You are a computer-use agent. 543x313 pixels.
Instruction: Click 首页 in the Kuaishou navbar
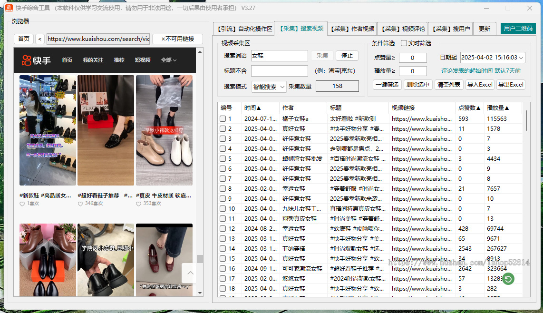(x=67, y=60)
